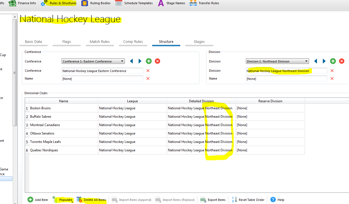The width and height of the screenshot is (349, 204).
Task: Select the Ottawa Senators row
Action: tap(165, 133)
